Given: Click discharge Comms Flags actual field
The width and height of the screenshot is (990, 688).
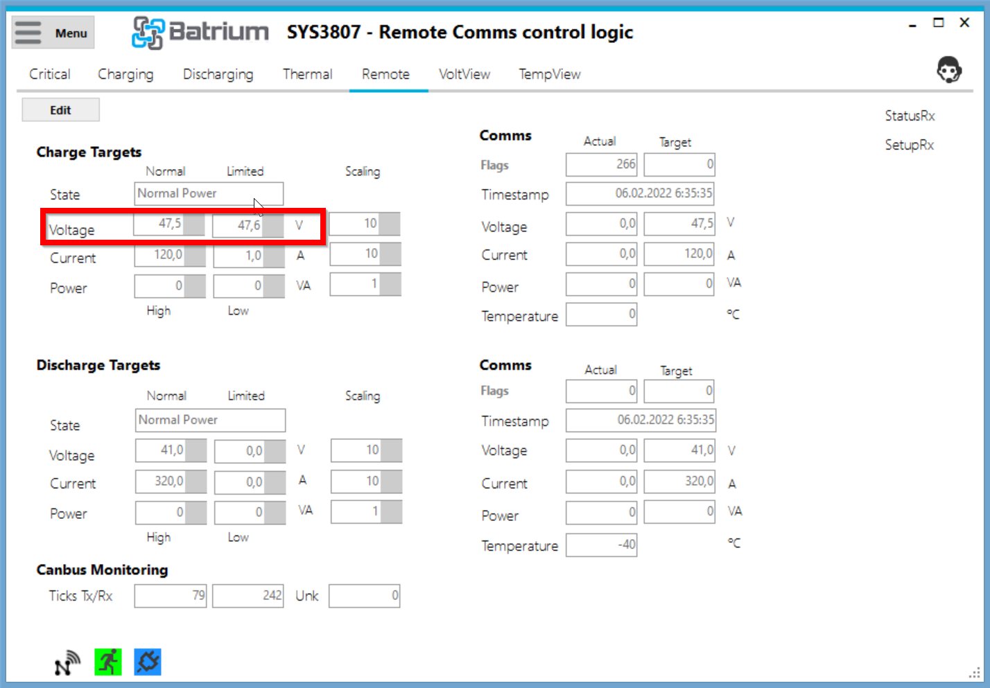Looking at the screenshot, I should point(602,391).
